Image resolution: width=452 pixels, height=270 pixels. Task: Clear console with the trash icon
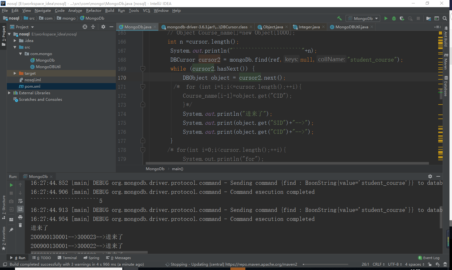click(20, 225)
